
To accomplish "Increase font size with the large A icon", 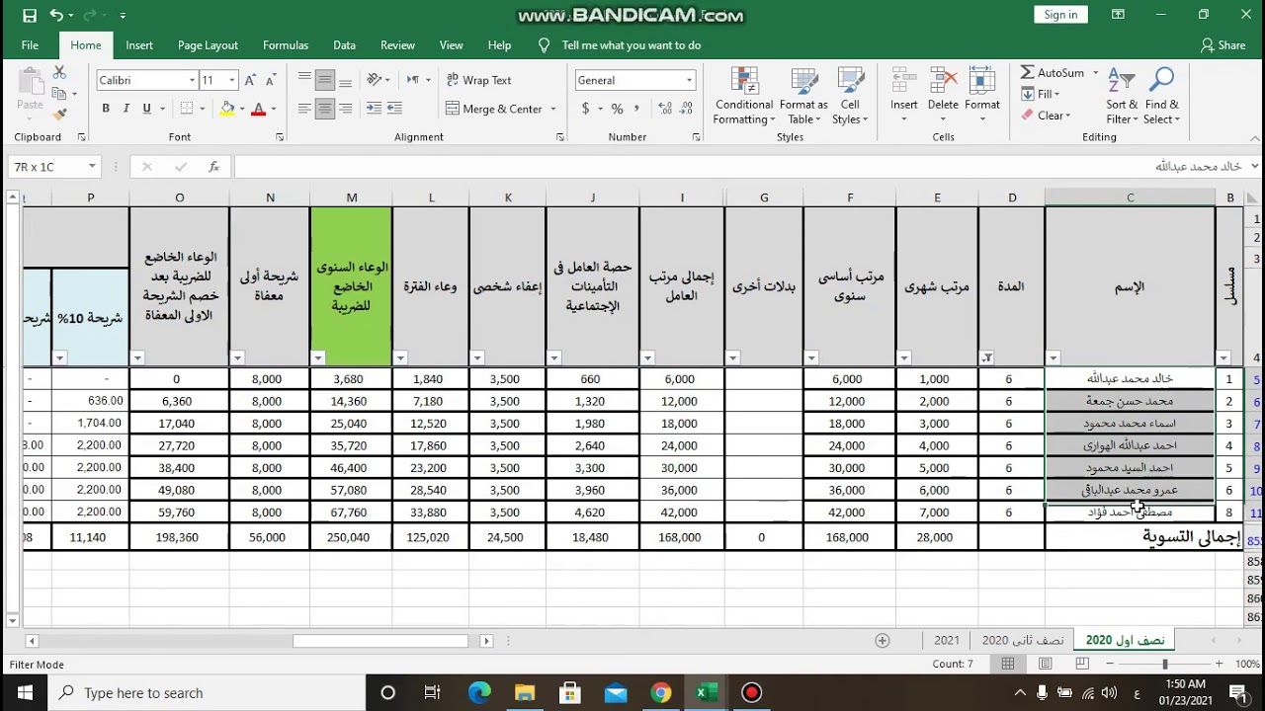I will pyautogui.click(x=250, y=80).
